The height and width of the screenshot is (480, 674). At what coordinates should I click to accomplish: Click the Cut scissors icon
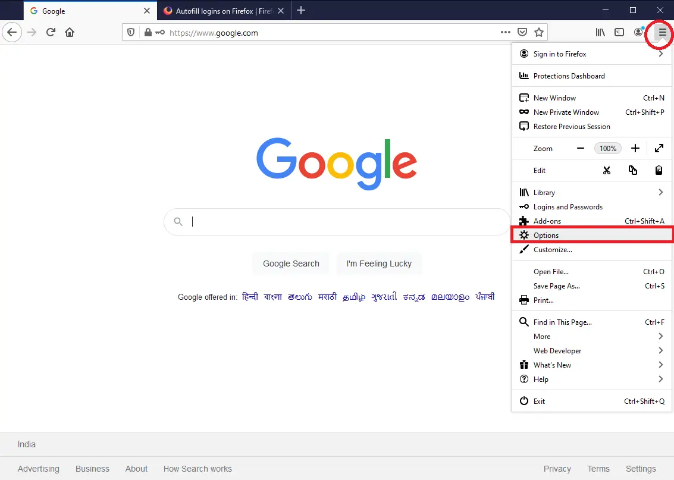click(x=607, y=171)
